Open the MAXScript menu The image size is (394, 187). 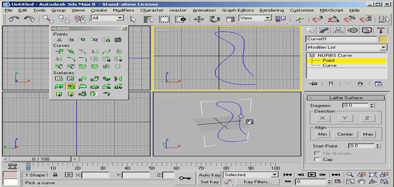point(332,10)
